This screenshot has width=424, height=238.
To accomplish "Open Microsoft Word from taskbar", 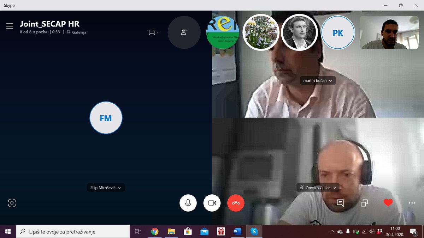I will tap(237, 232).
